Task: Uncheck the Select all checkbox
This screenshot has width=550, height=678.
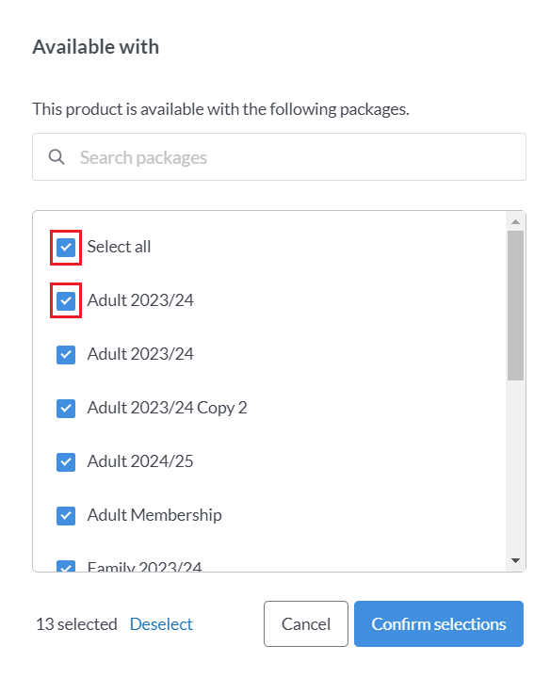Action: 66,248
